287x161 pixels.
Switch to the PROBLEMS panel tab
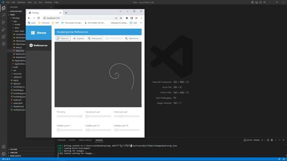coord(61,140)
